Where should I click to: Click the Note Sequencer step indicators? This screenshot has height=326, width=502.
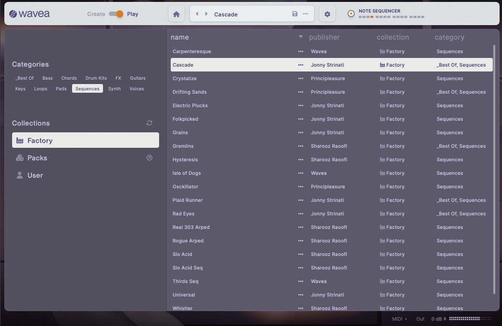pos(391,17)
